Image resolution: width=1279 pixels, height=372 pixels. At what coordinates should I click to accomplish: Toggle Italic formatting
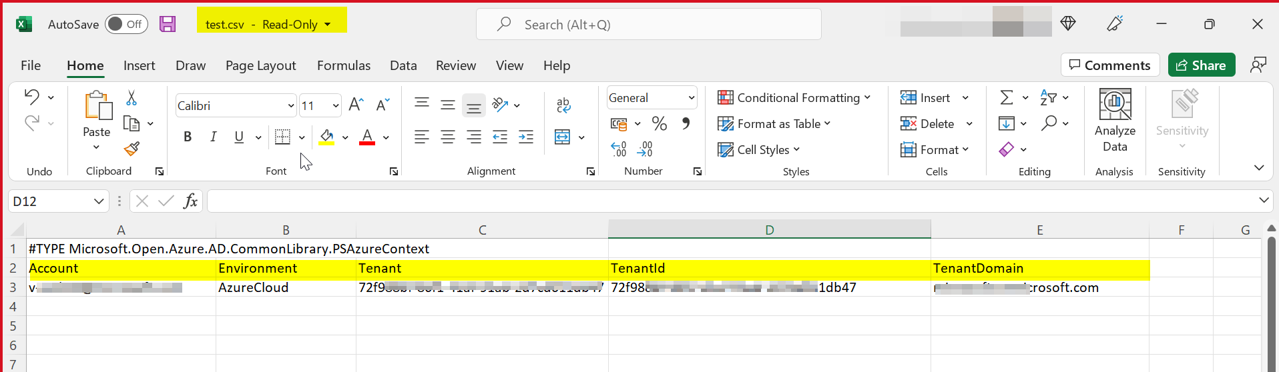click(x=213, y=137)
